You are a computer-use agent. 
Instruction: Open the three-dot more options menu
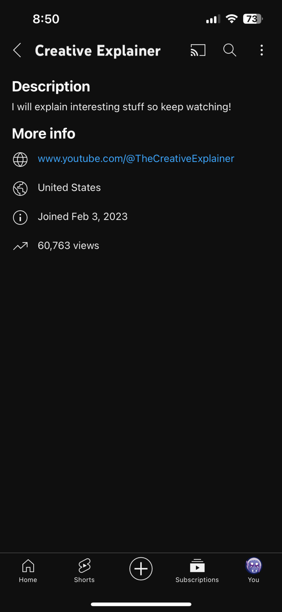pyautogui.click(x=262, y=50)
